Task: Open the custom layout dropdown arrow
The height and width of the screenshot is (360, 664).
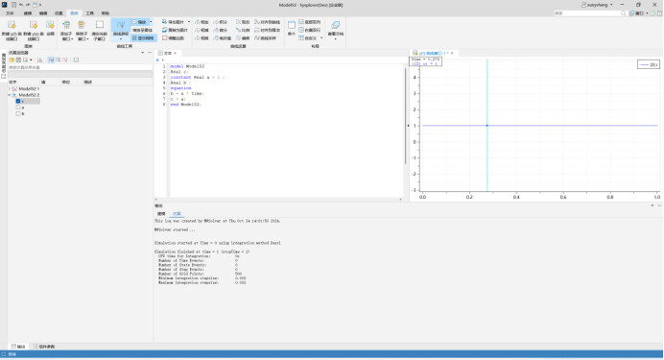Action: [x=321, y=38]
